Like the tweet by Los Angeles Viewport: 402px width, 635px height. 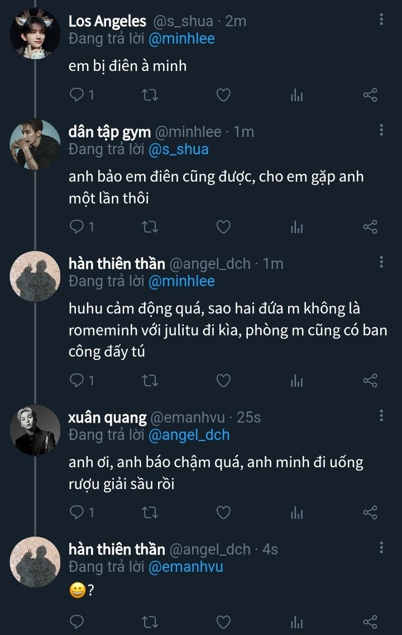pyautogui.click(x=223, y=95)
